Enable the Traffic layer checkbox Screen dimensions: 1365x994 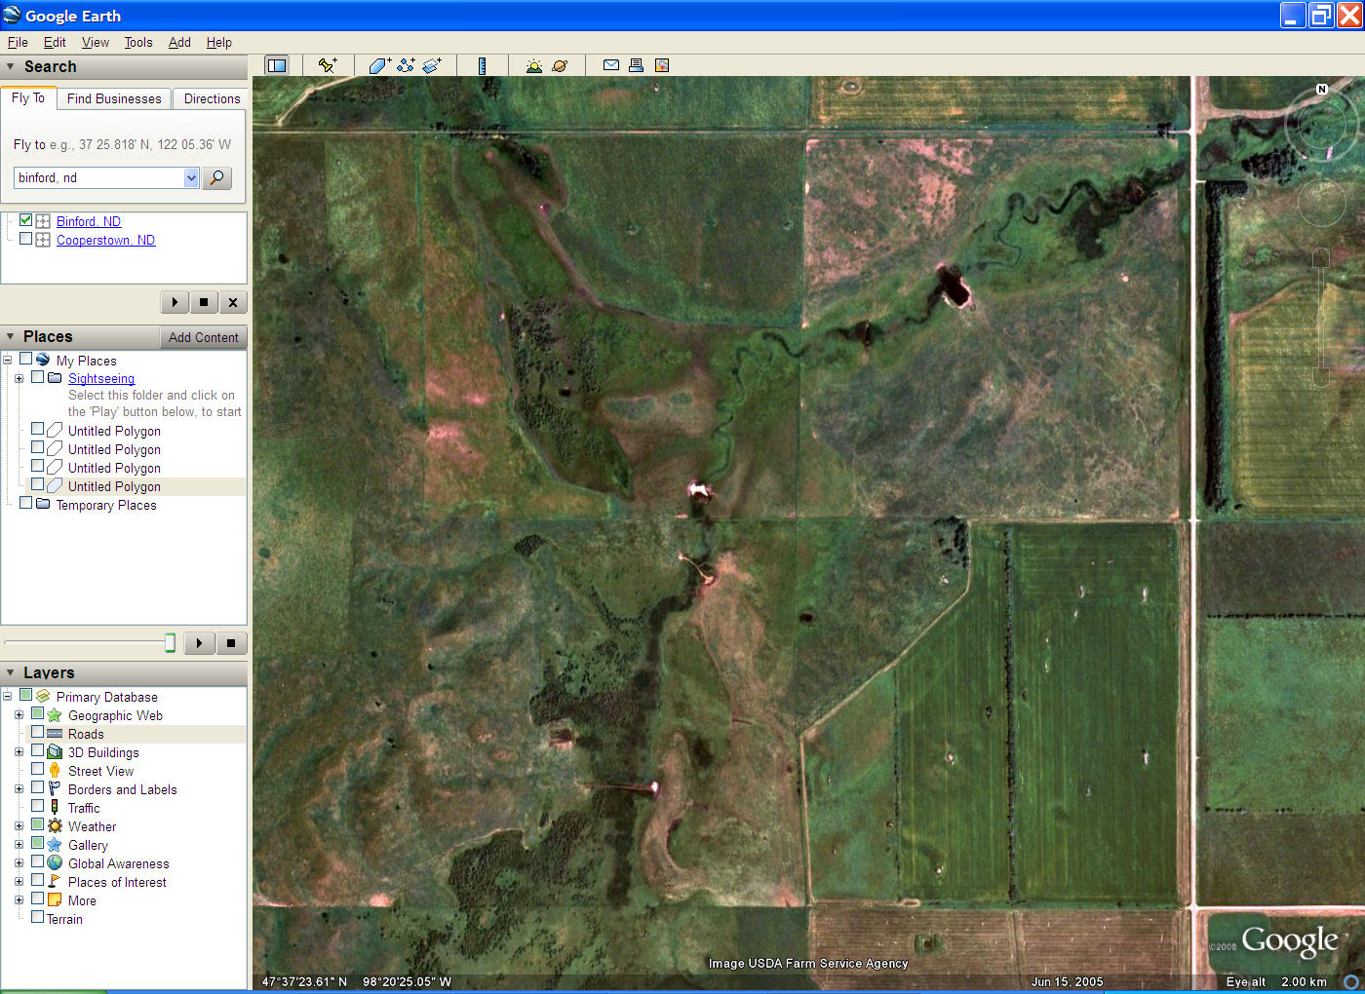(x=38, y=806)
